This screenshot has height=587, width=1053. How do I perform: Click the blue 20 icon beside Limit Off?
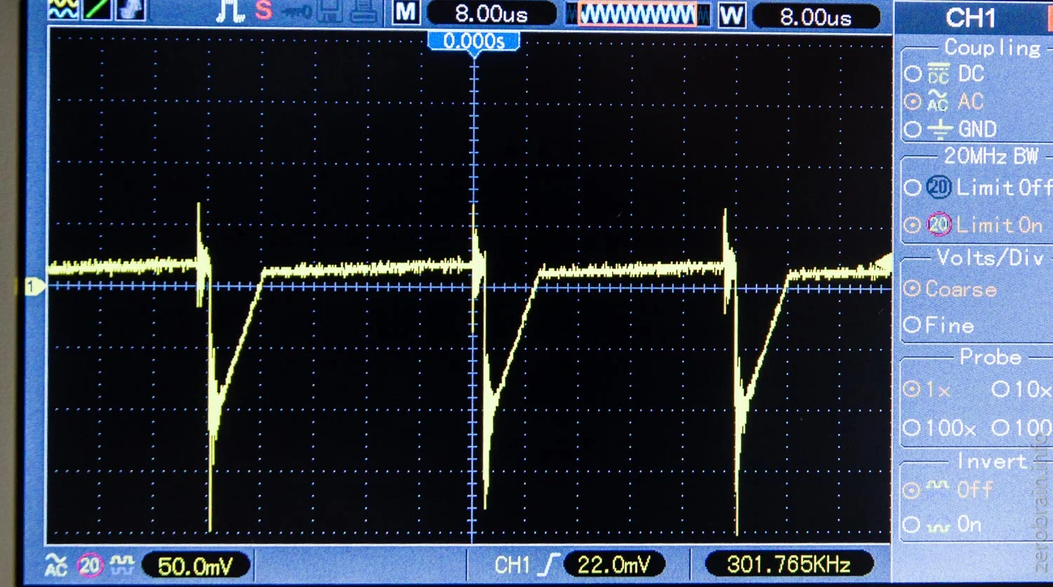pyautogui.click(x=939, y=187)
